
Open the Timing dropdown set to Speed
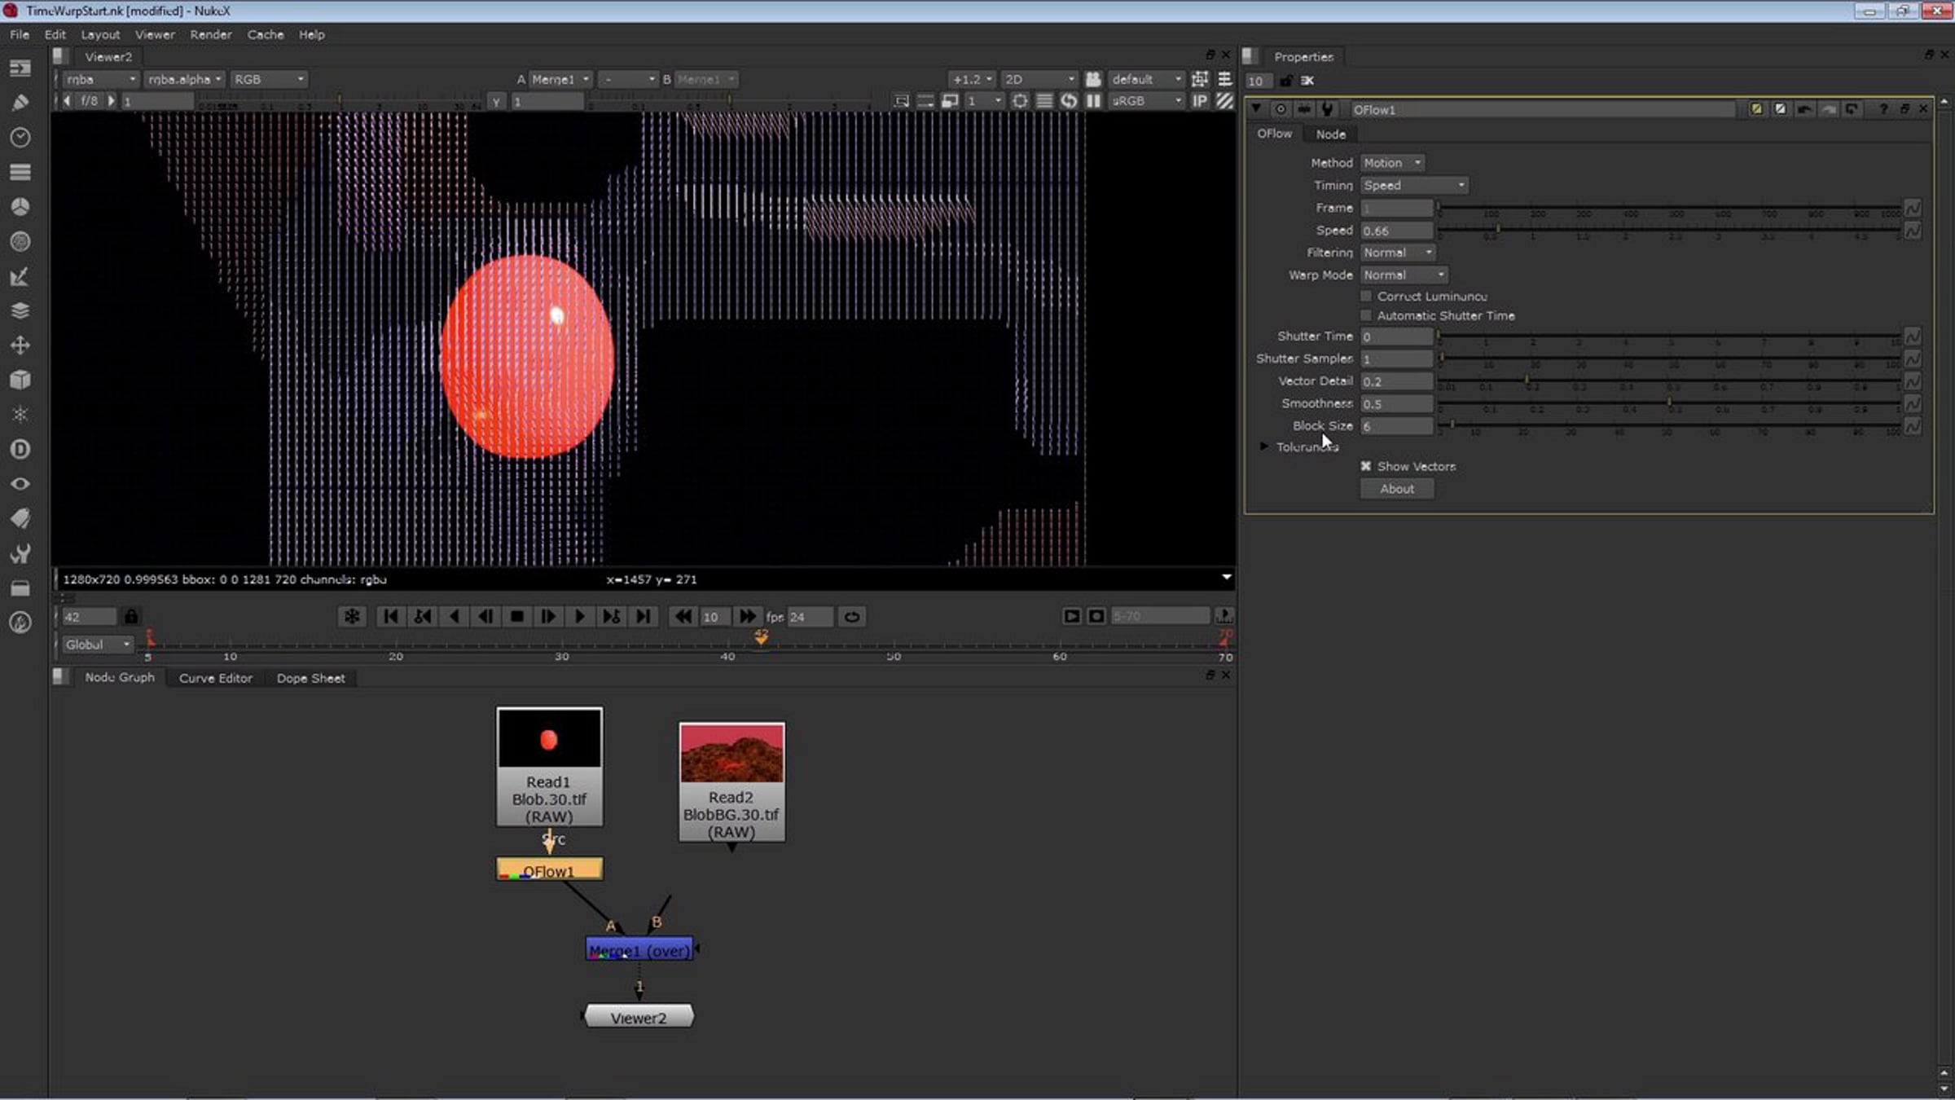click(1414, 185)
